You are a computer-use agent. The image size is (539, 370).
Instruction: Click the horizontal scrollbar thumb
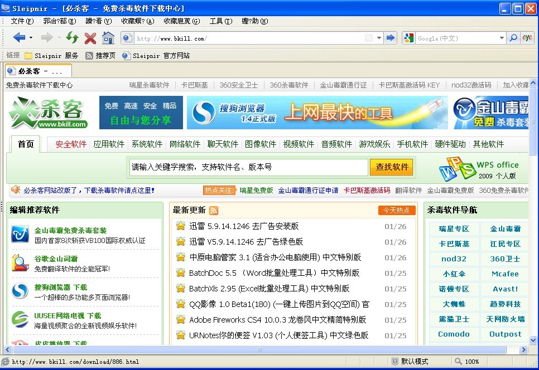(x=258, y=350)
